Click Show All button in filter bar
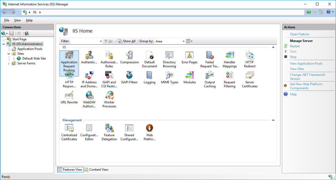336x180 pixels. pyautogui.click(x=127, y=41)
